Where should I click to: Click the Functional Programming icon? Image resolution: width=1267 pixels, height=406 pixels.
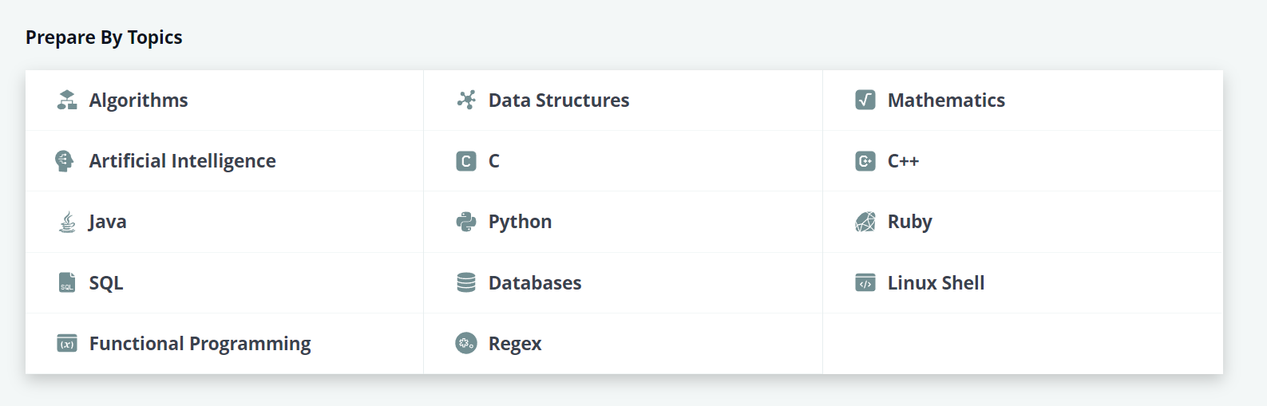[x=67, y=344]
